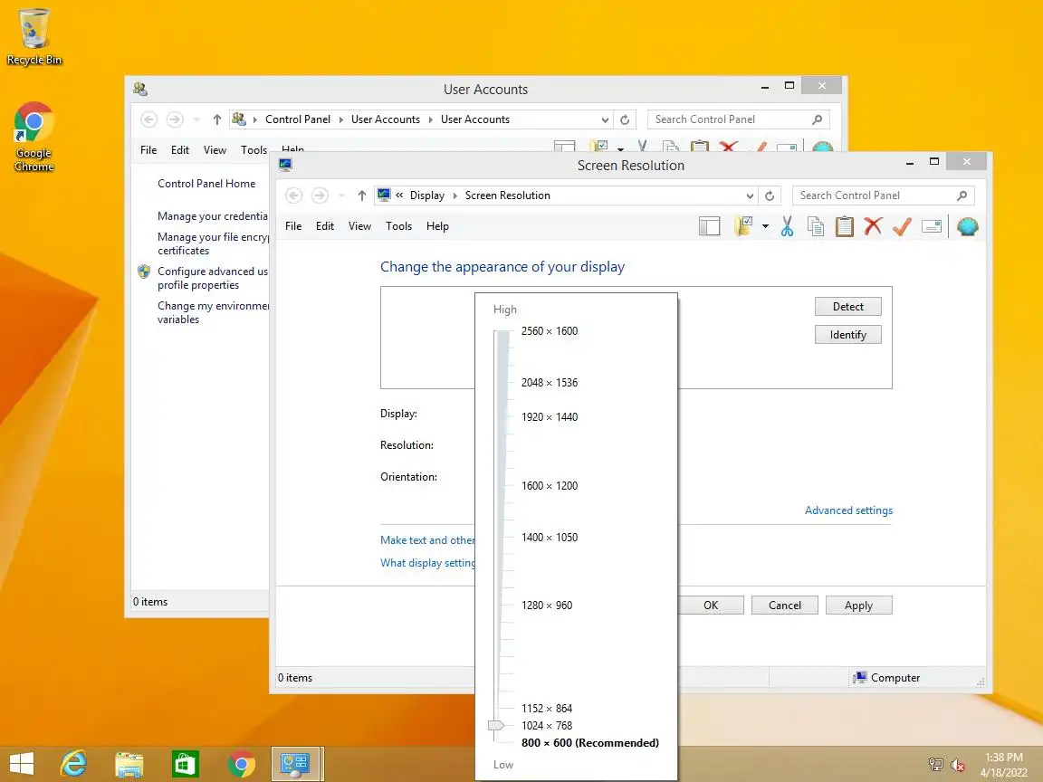Viewport: 1043px width, 782px height.
Task: Select 1920 × 1440 on resolution slider
Action: (x=550, y=417)
